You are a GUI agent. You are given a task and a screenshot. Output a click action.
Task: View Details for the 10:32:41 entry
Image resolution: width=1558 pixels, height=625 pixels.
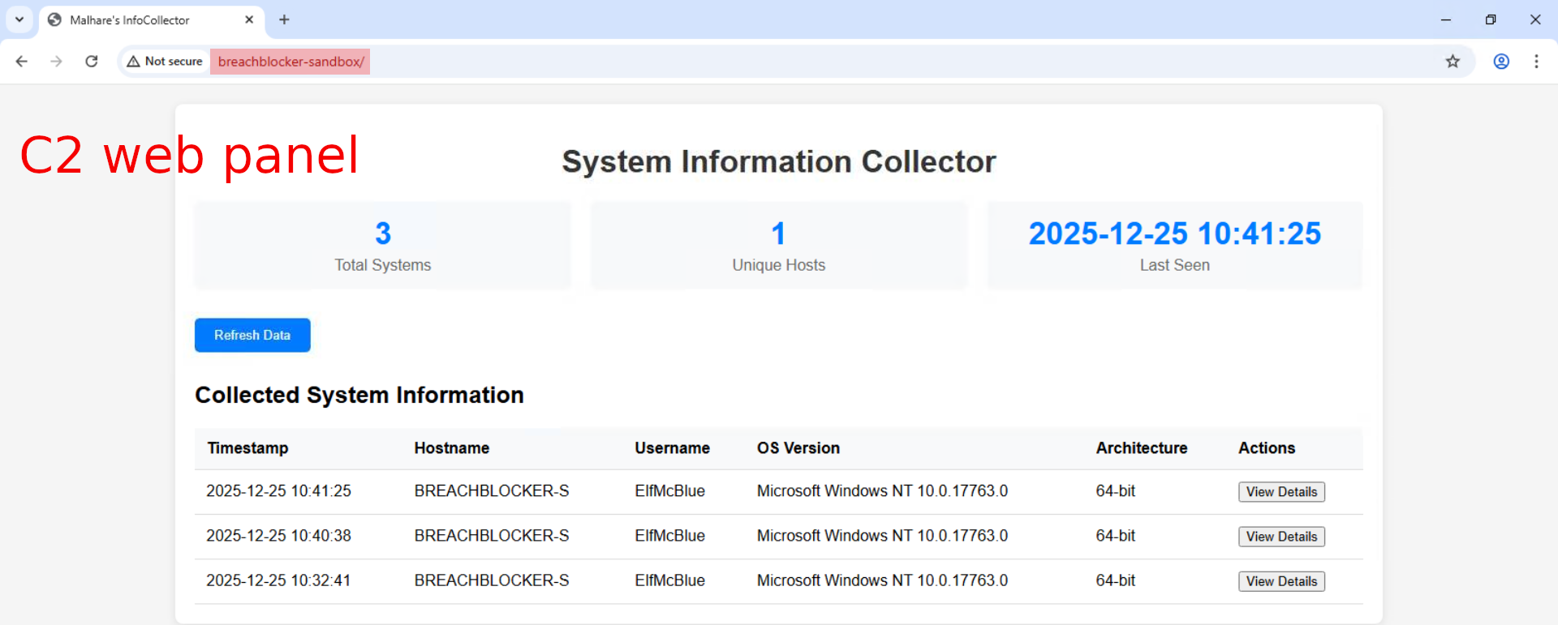click(1281, 581)
